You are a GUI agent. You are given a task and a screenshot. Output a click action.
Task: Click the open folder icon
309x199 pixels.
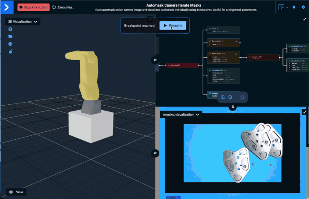pos(10,37)
